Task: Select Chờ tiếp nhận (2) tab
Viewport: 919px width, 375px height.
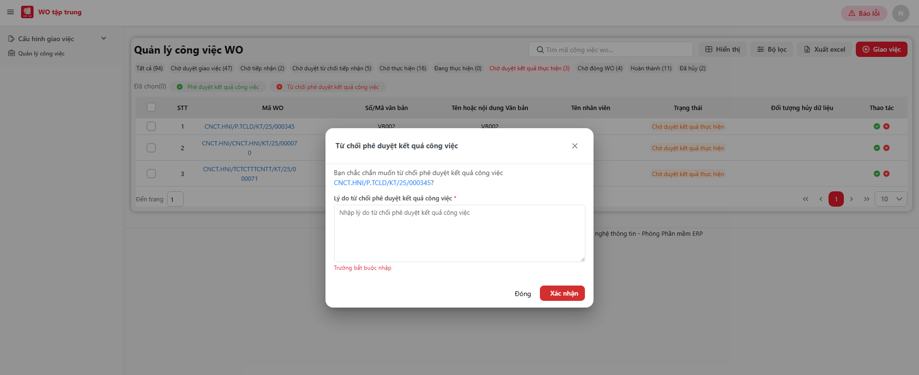Action: pos(262,68)
